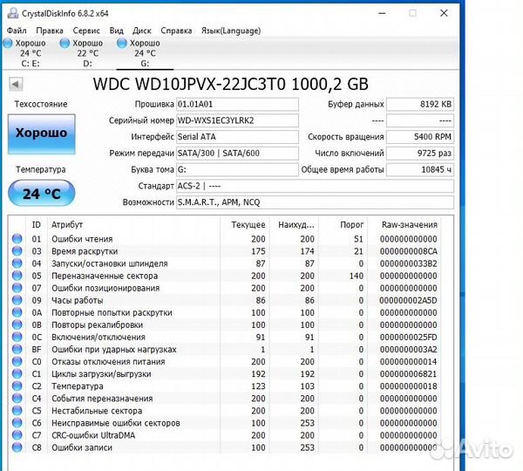Click the total hours field 10845 ч
The height and width of the screenshot is (471, 523).
420,169
